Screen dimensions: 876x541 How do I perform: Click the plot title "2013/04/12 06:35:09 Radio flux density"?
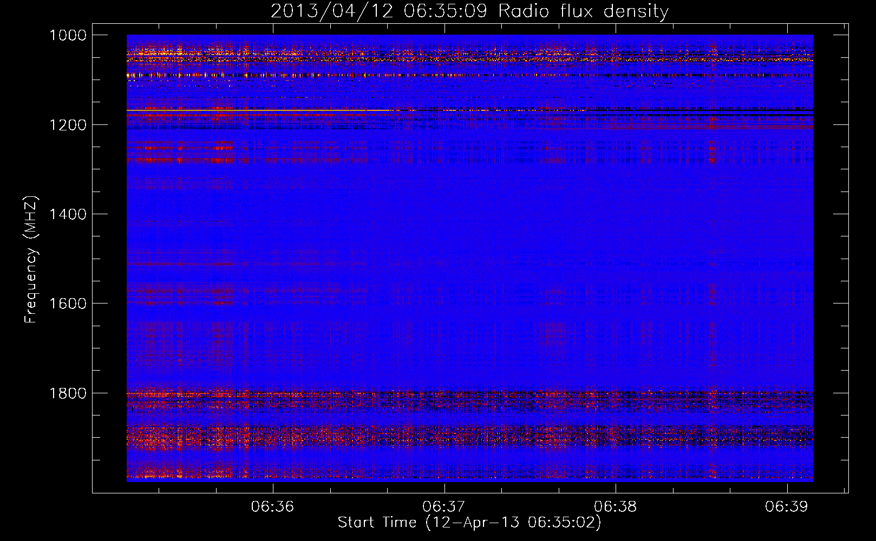tap(469, 11)
